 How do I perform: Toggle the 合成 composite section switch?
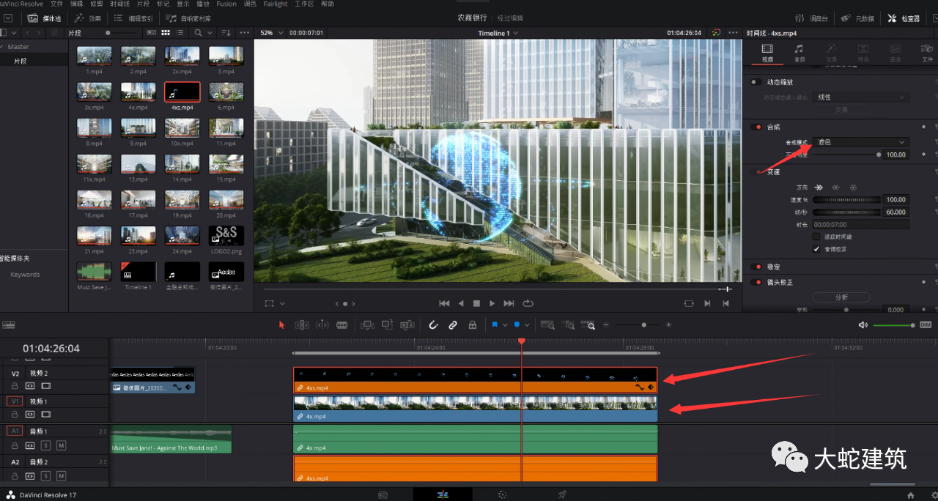pyautogui.click(x=756, y=127)
